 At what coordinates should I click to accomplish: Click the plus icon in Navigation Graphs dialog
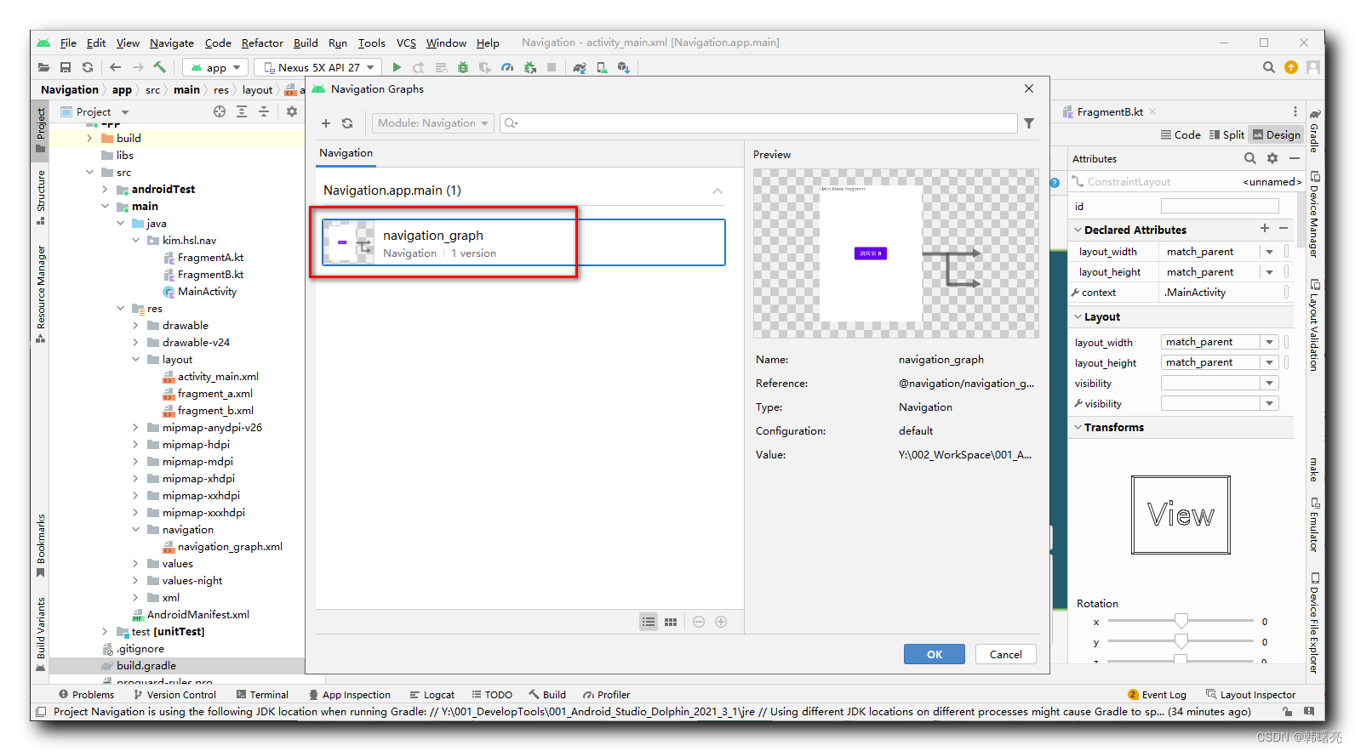(x=325, y=123)
